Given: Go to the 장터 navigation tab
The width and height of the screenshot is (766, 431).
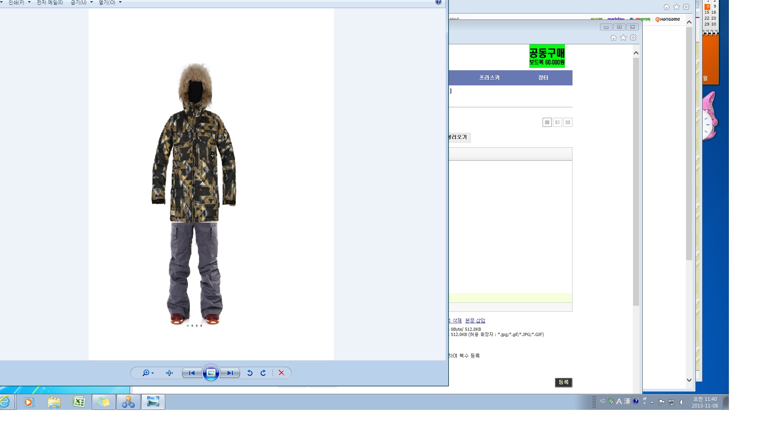Looking at the screenshot, I should pos(543,78).
